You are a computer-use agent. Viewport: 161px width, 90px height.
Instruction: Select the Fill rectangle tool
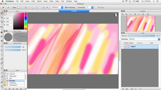(x=2, y=32)
